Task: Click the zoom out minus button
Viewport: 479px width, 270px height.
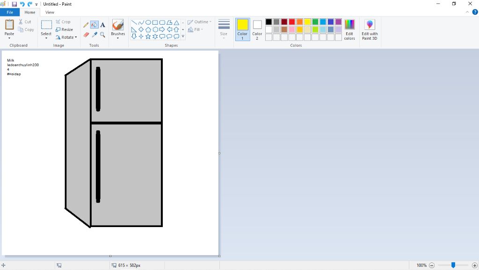Action: click(x=432, y=265)
